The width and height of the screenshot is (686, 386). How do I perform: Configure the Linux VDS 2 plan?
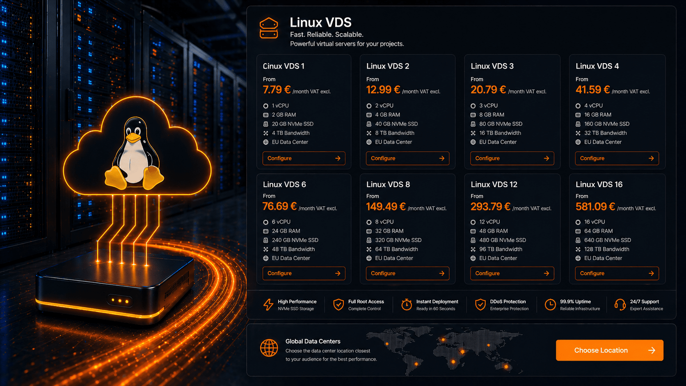click(x=407, y=158)
